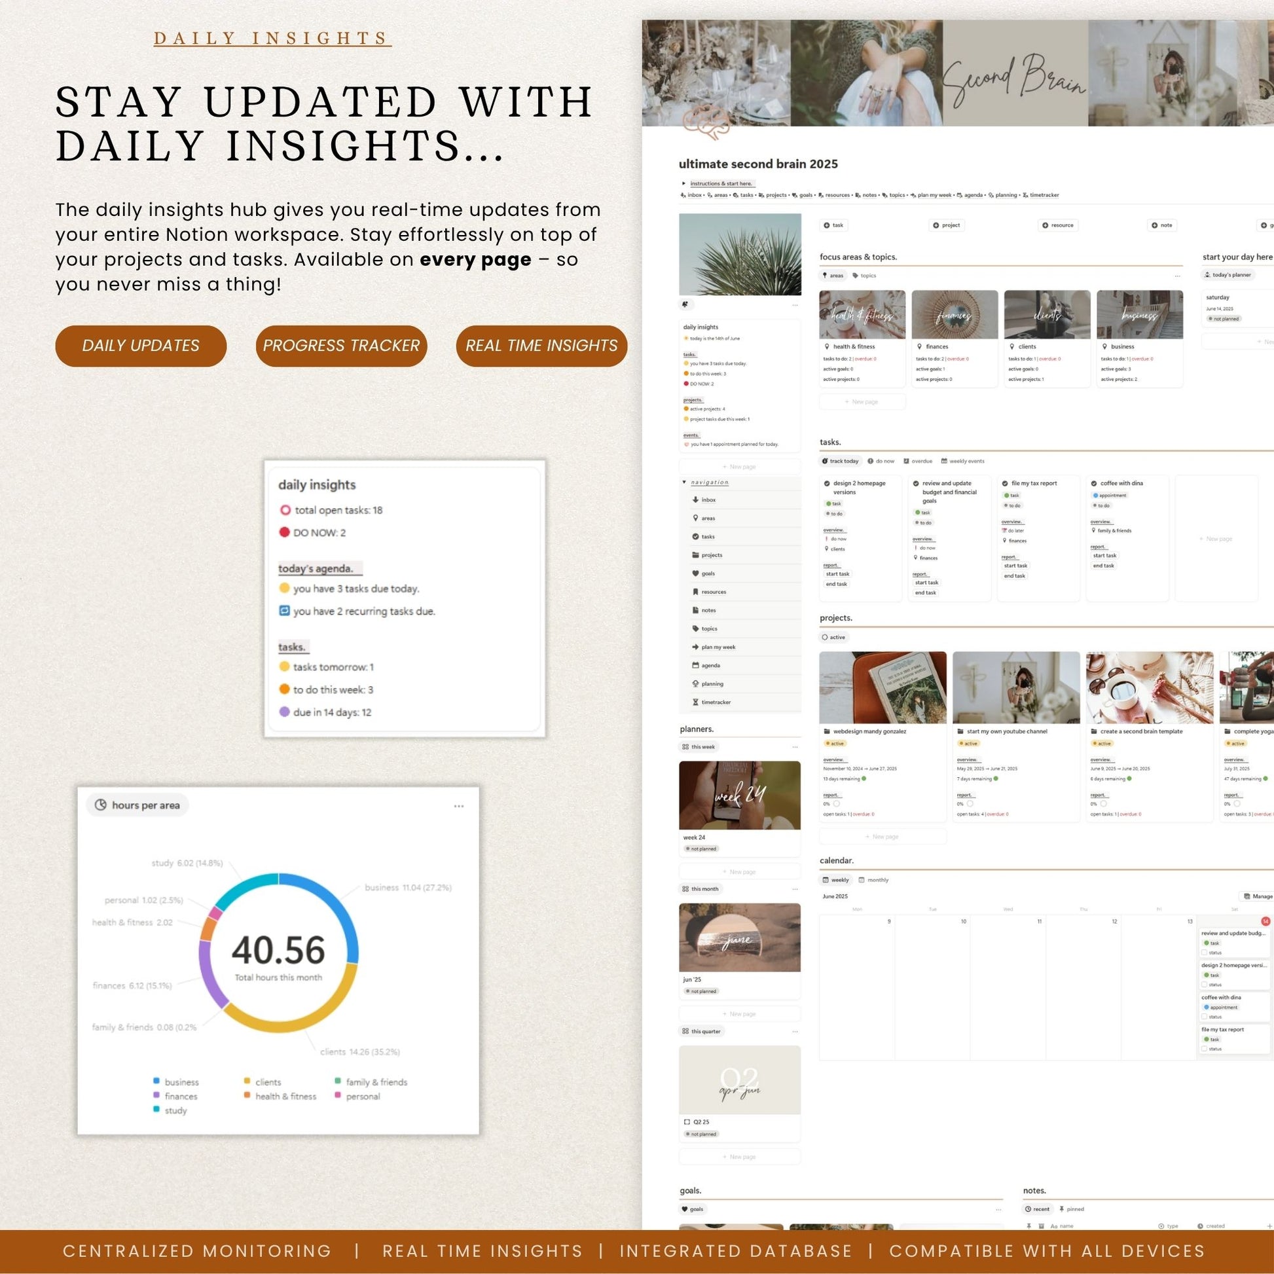Check status box for file my tax report
This screenshot has height=1274, width=1274.
pos(1204,1049)
